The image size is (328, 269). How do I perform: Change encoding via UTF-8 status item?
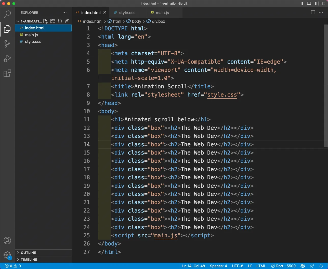238,266
